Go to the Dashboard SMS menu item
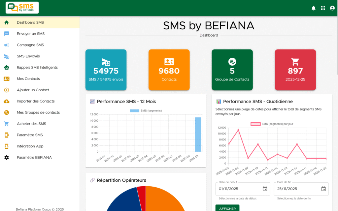 7,22
